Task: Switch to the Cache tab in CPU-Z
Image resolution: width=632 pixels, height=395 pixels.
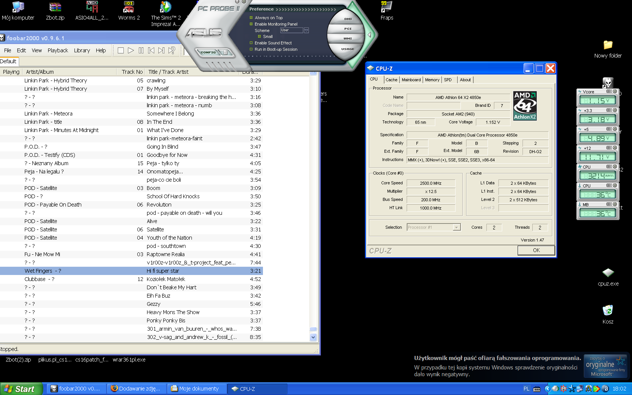Action: click(392, 80)
